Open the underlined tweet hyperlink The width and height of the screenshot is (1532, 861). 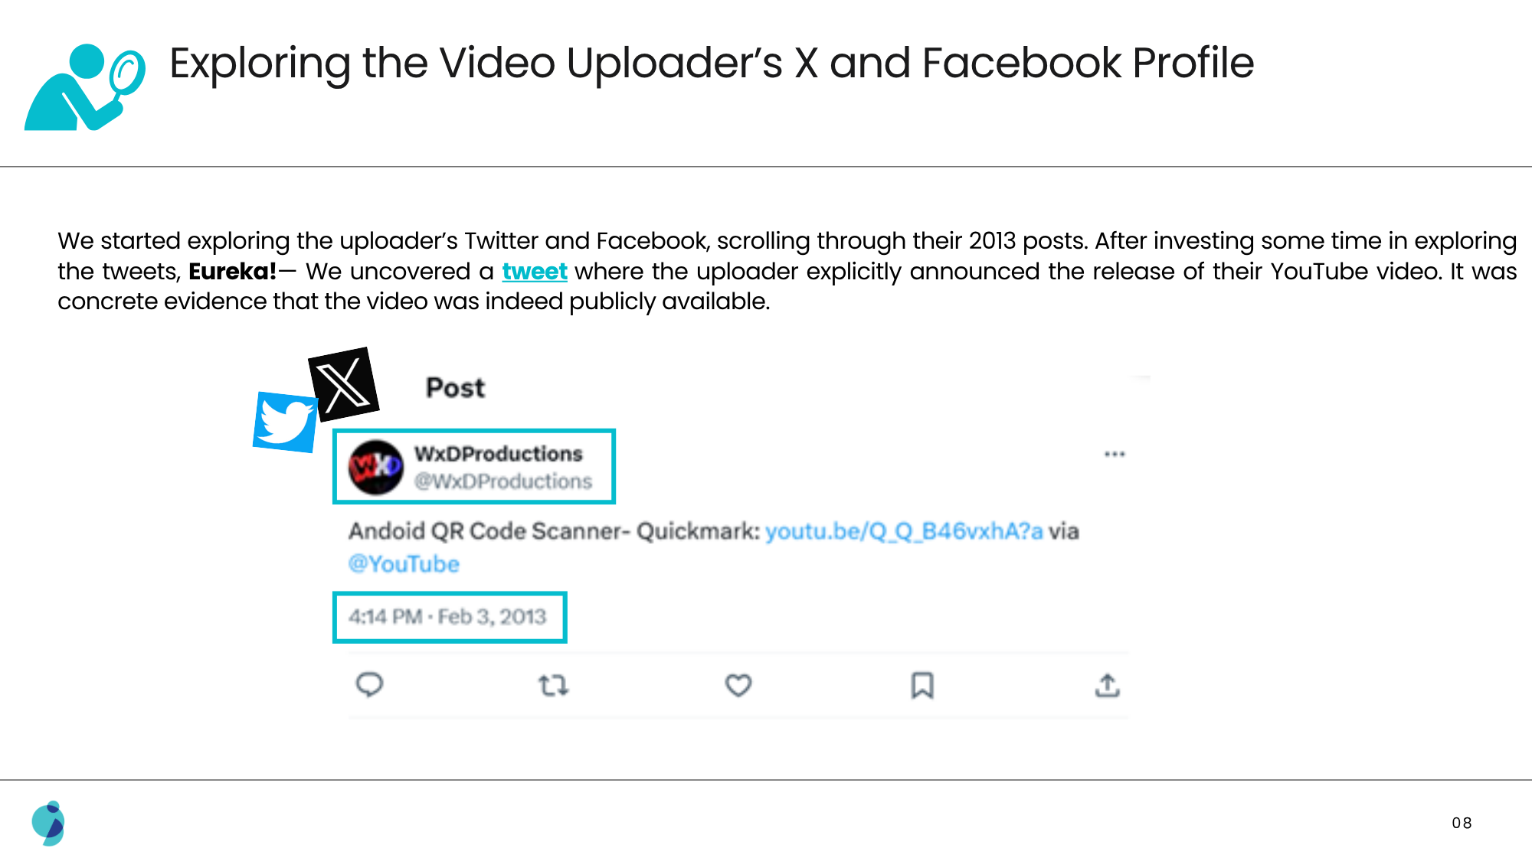coord(534,272)
